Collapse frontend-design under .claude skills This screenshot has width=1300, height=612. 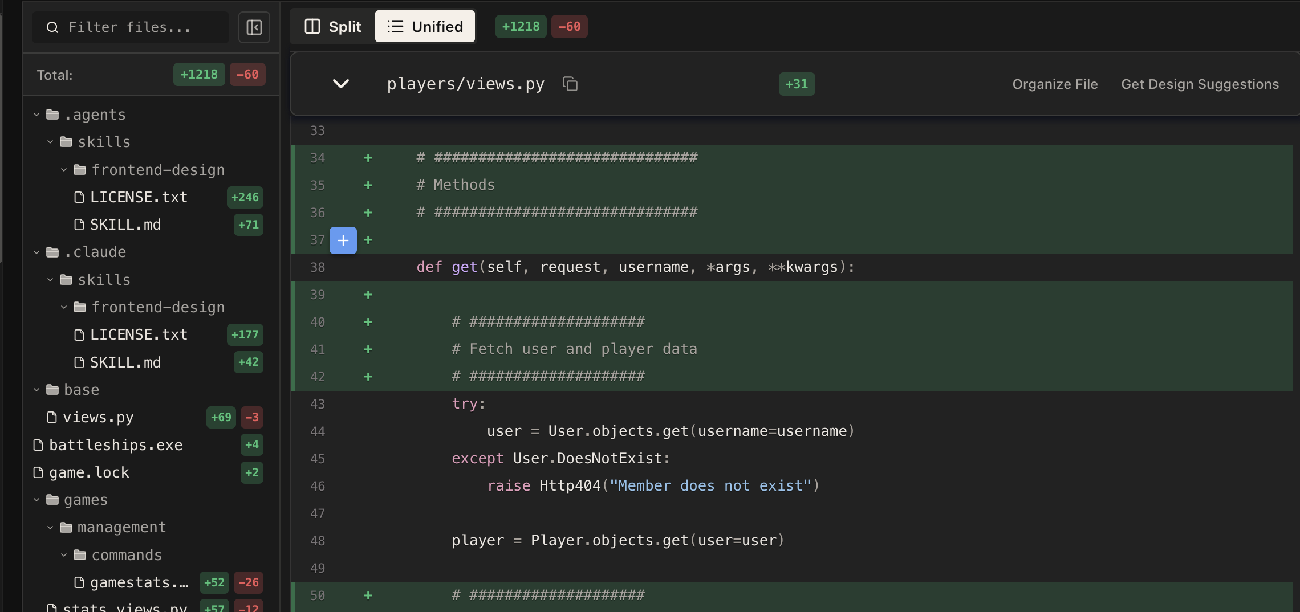tap(63, 307)
